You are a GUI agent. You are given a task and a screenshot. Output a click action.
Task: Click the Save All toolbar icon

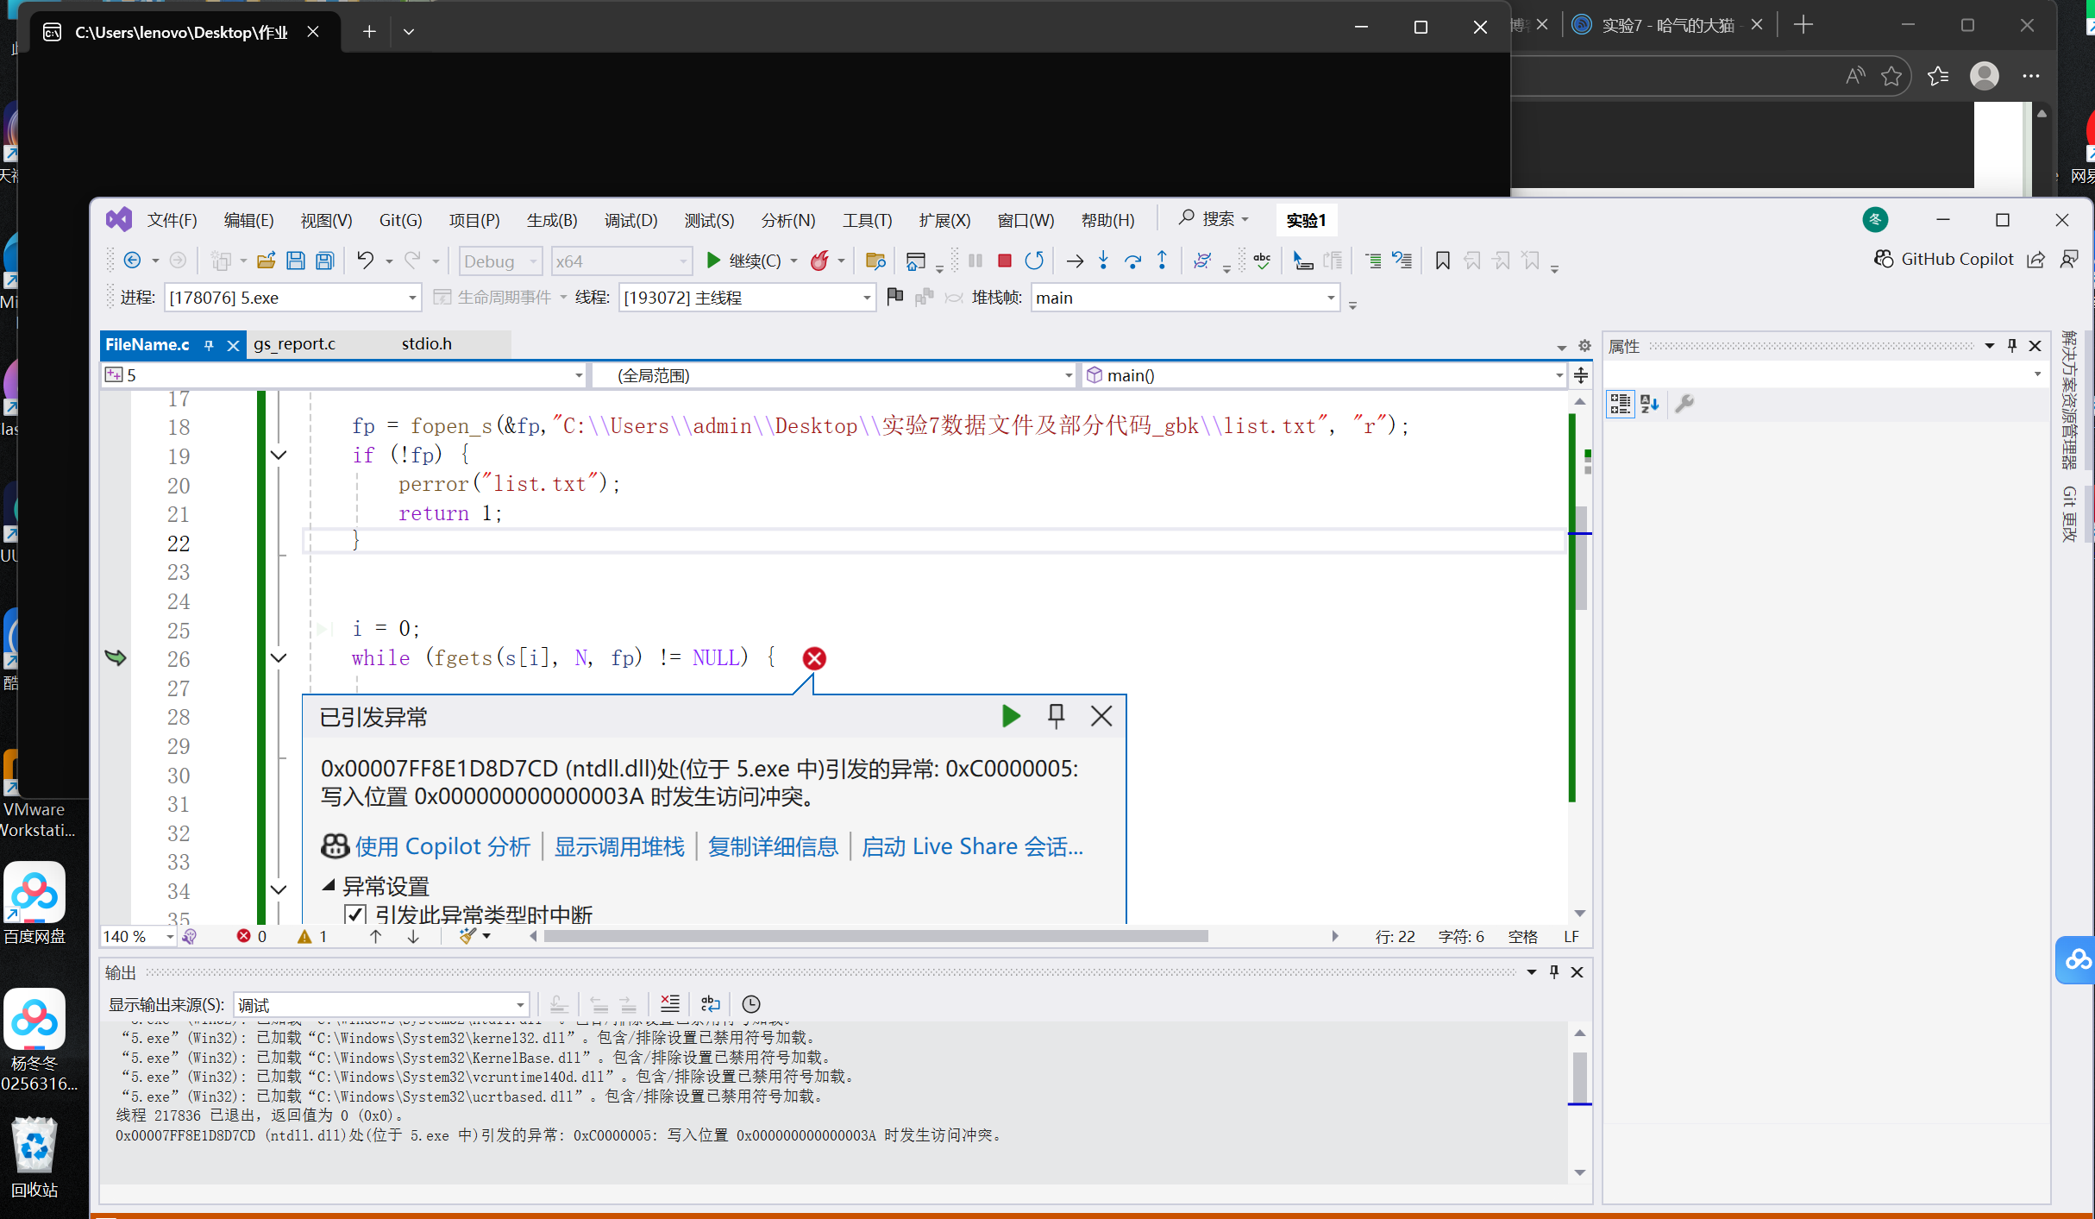[325, 261]
